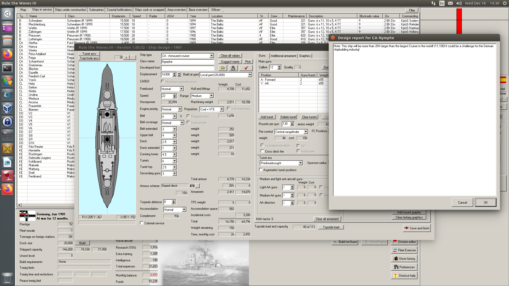Open DOSBox from the dock
The height and width of the screenshot is (286, 509).
pyautogui.click(x=7, y=149)
